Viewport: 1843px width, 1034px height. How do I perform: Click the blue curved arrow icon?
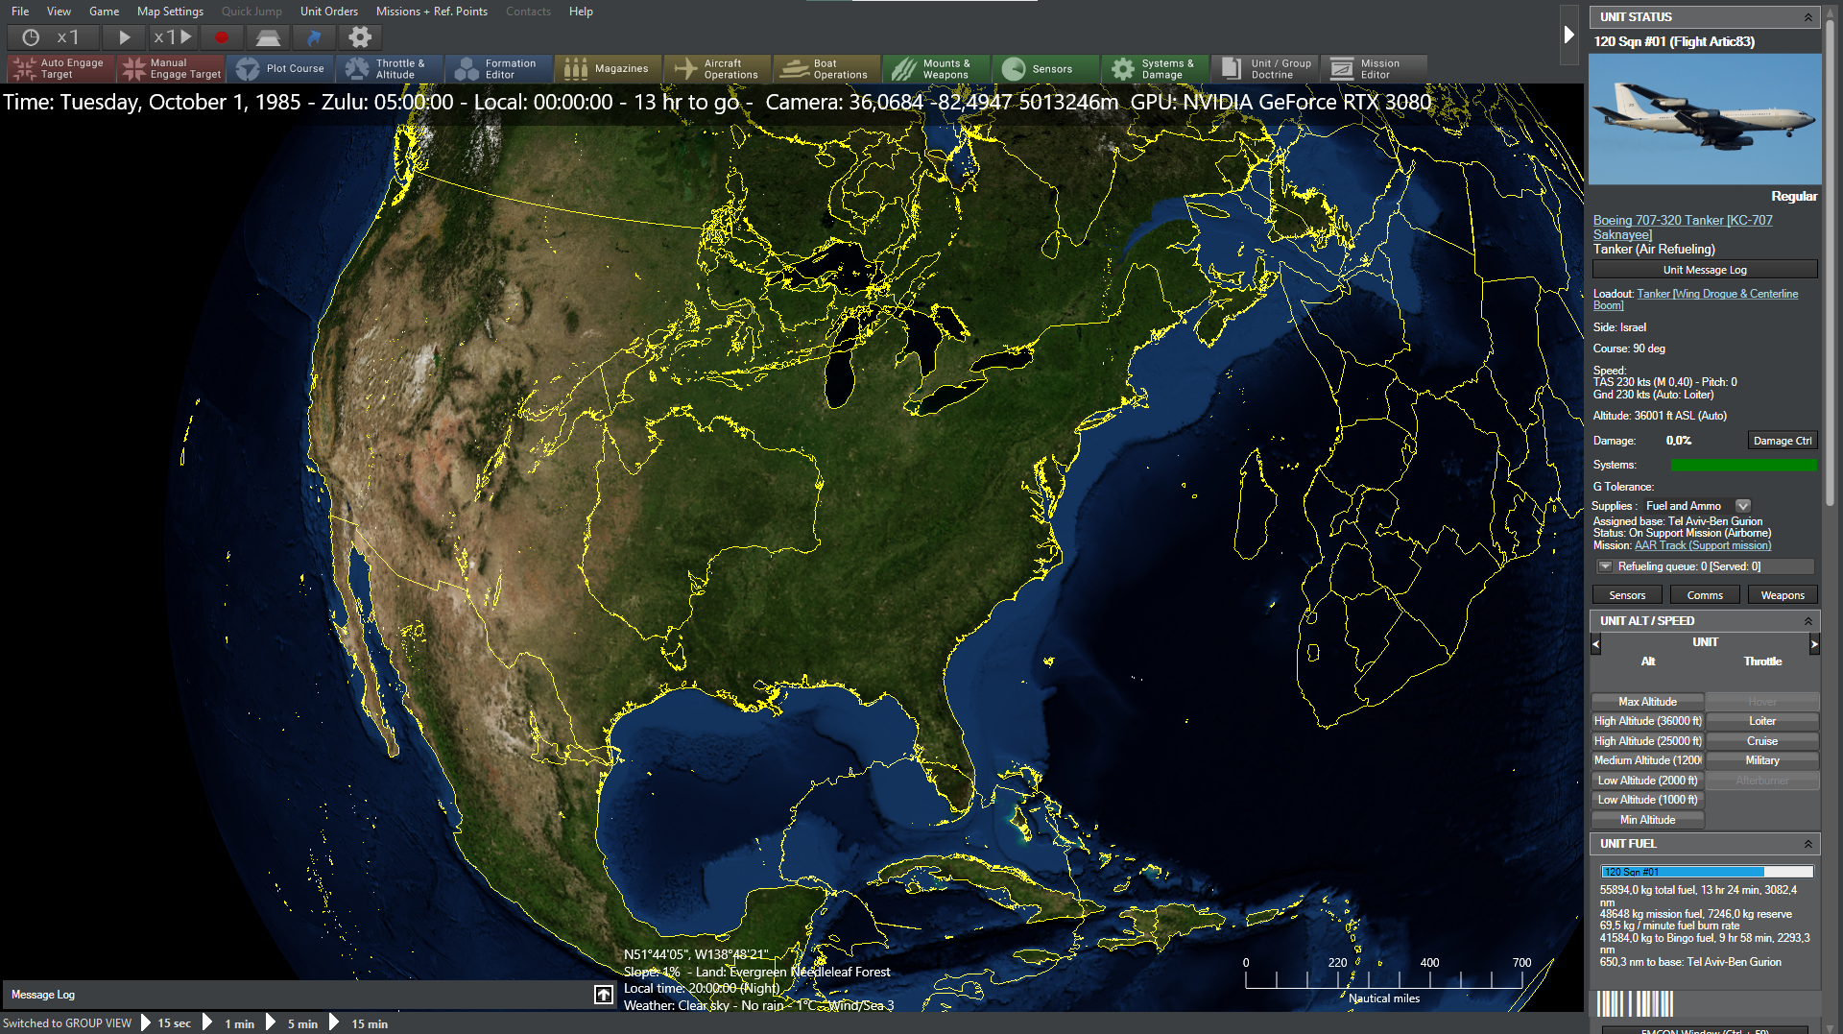[x=314, y=37]
